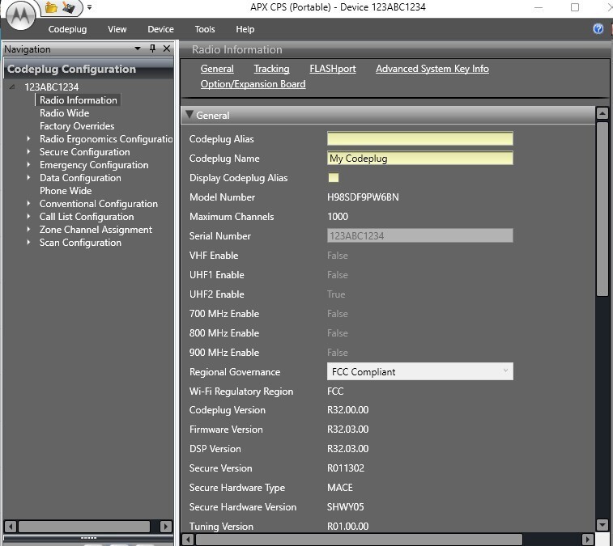Expand Call List Configuration node
This screenshot has height=546, width=613.
coord(28,216)
